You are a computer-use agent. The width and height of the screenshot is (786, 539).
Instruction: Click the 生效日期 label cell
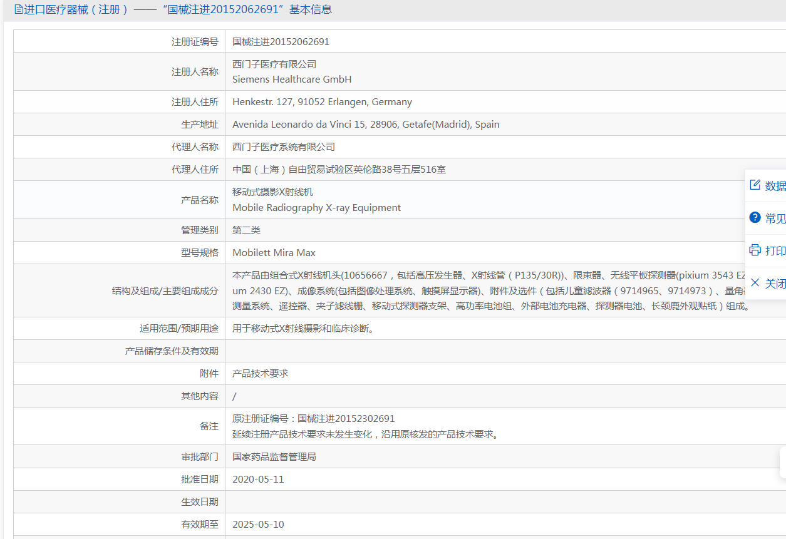[x=120, y=502]
